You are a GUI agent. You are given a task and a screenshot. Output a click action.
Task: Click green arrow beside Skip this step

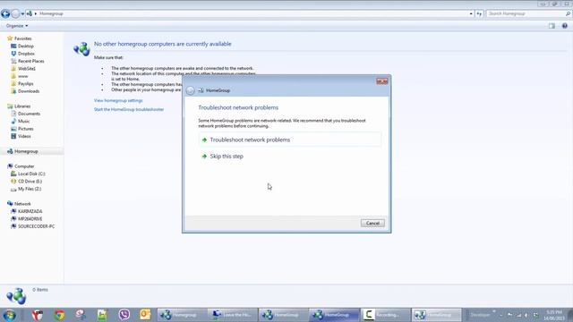(x=204, y=157)
